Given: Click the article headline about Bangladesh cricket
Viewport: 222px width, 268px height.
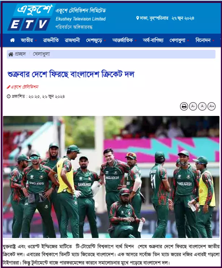Looking at the screenshot, I should click(x=71, y=74).
